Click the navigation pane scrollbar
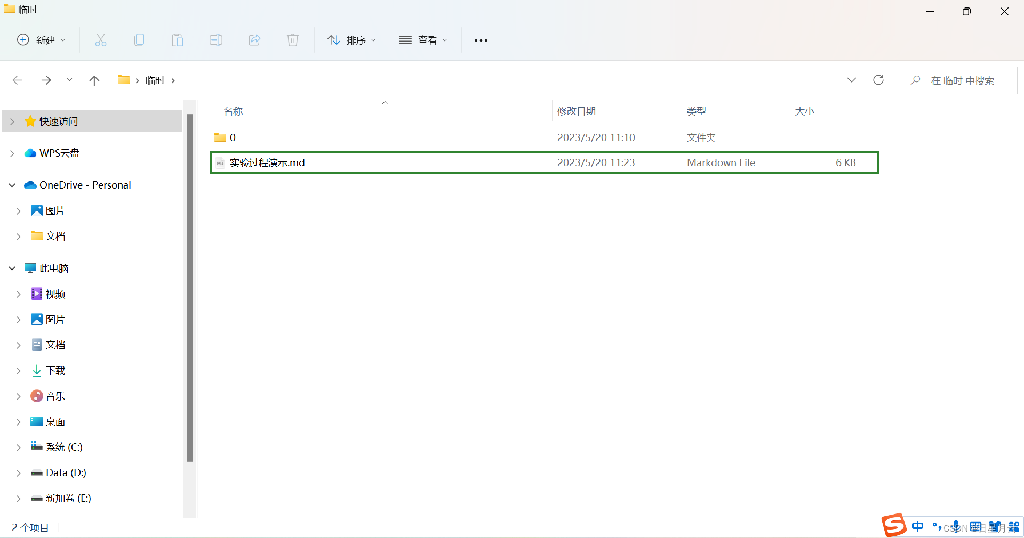The width and height of the screenshot is (1024, 538). pyautogui.click(x=189, y=288)
